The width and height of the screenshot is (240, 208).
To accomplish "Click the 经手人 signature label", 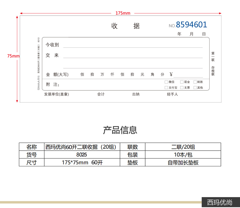I will pos(172,94).
